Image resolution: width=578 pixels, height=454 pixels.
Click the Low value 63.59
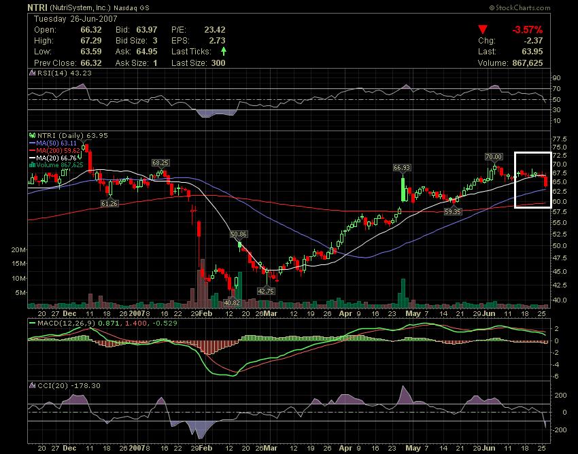pyautogui.click(x=91, y=51)
